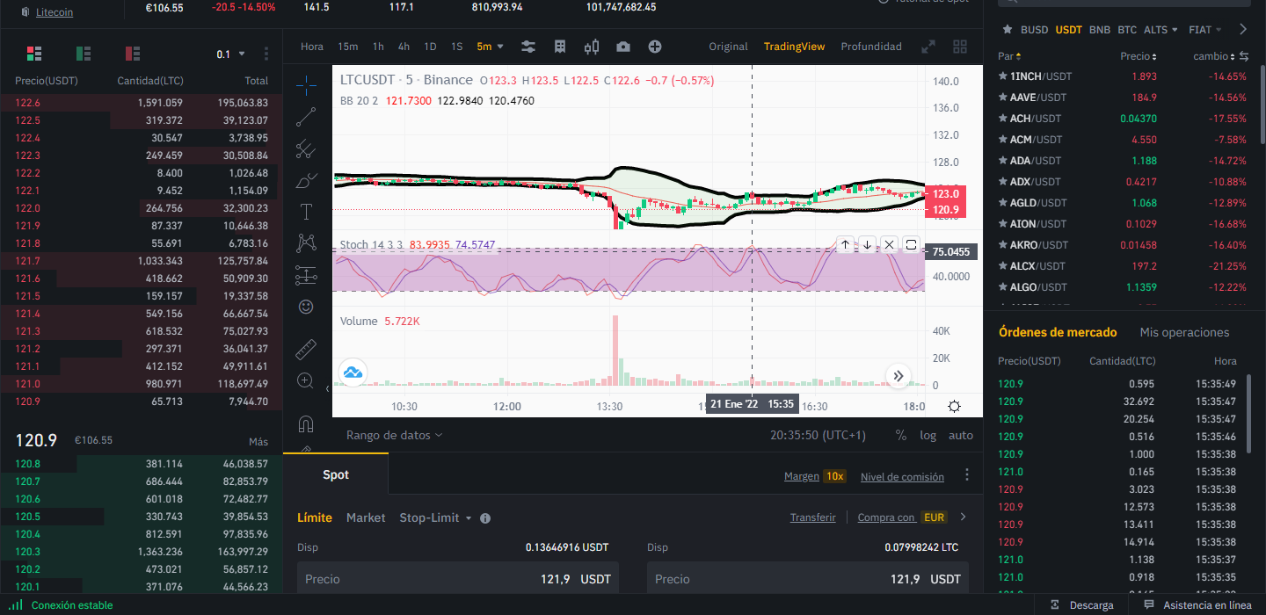
Task: Toggle log scale on chart
Action: point(928,435)
